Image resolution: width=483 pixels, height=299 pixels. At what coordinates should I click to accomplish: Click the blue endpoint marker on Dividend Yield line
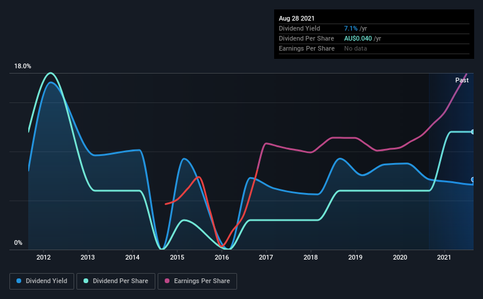(473, 180)
